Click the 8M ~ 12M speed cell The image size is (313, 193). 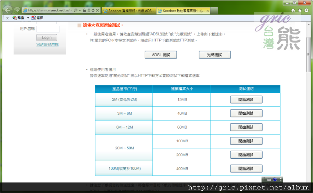click(x=124, y=127)
